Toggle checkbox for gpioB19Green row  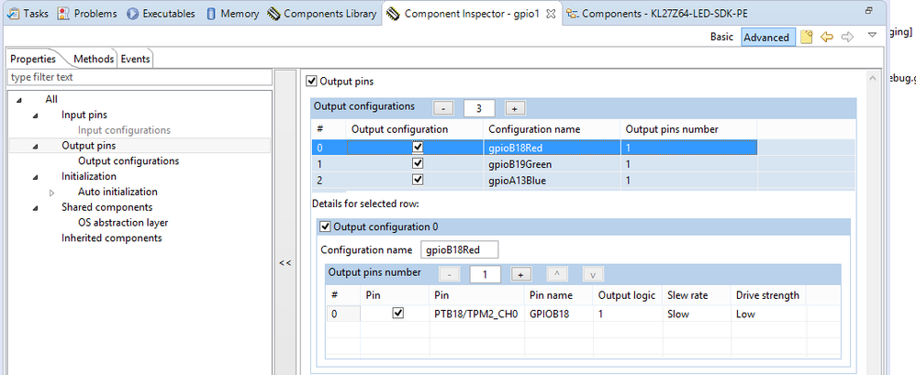click(418, 164)
